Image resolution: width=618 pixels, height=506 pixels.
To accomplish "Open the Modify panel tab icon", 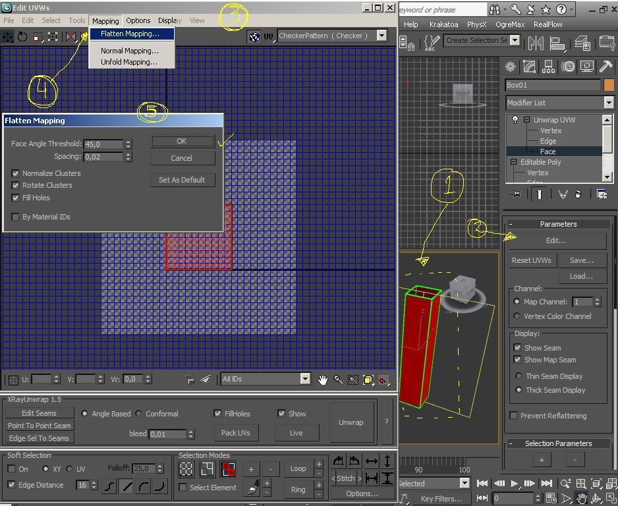I will 529,67.
